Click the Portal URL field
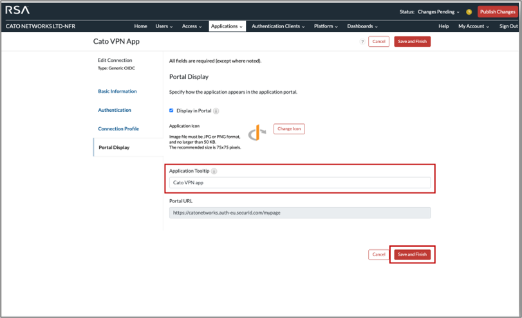This screenshot has width=522, height=318. pos(299,213)
